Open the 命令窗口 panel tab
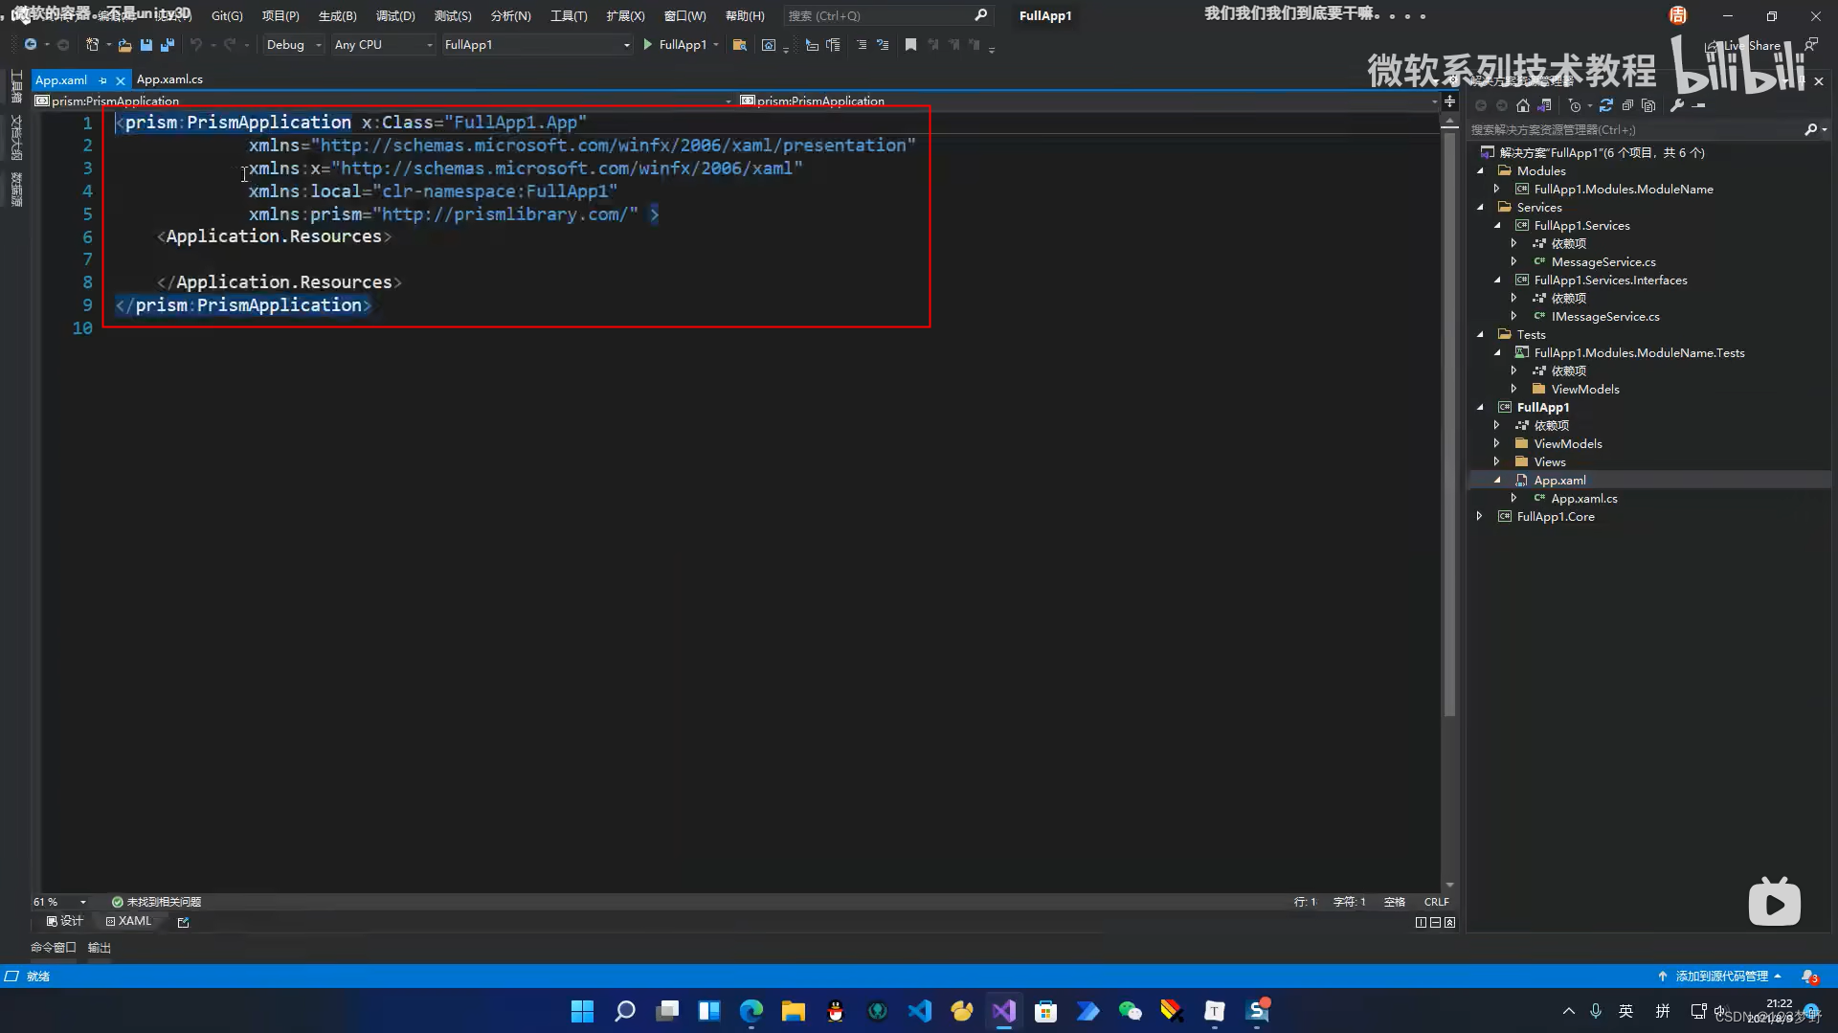This screenshot has width=1838, height=1033. [x=53, y=948]
